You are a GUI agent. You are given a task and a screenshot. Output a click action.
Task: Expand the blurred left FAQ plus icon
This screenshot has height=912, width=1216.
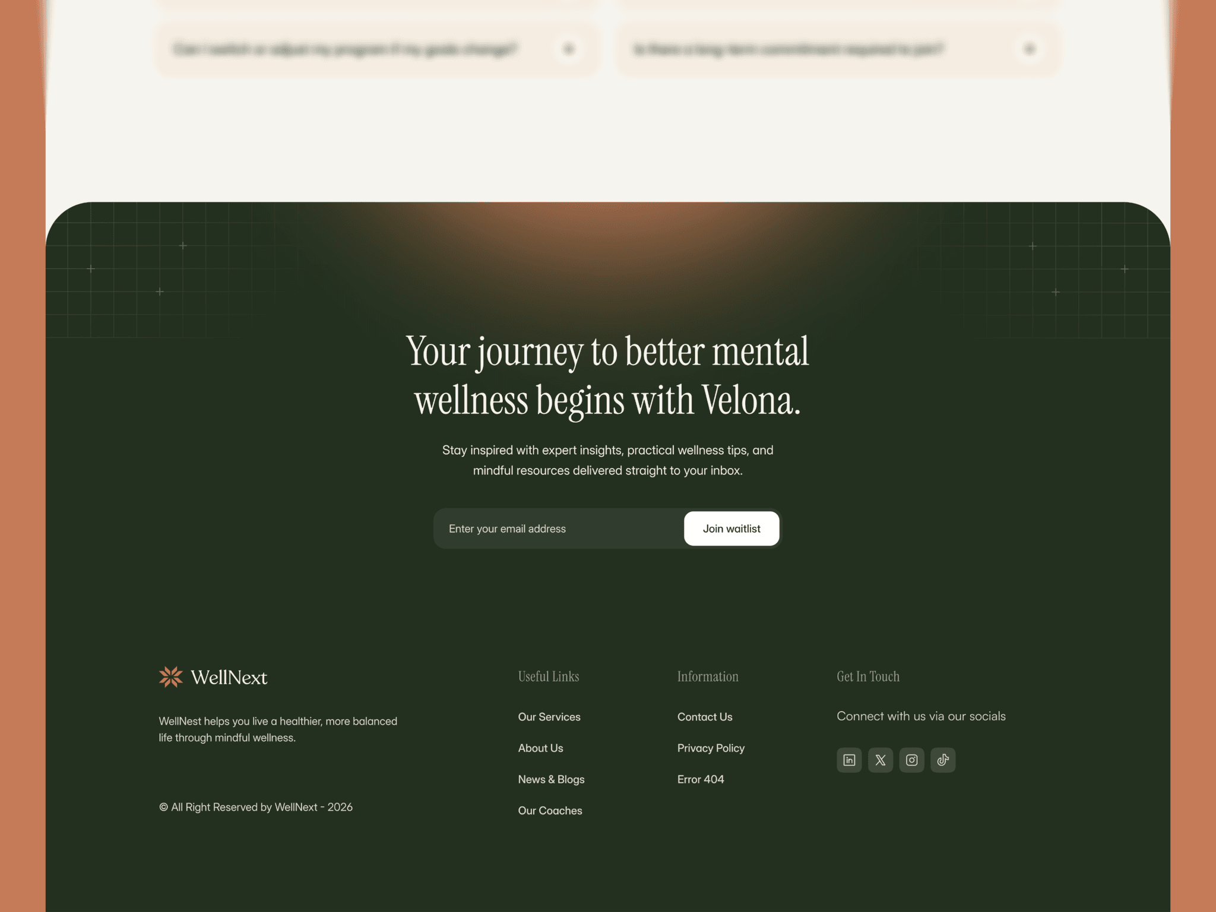[x=569, y=49]
